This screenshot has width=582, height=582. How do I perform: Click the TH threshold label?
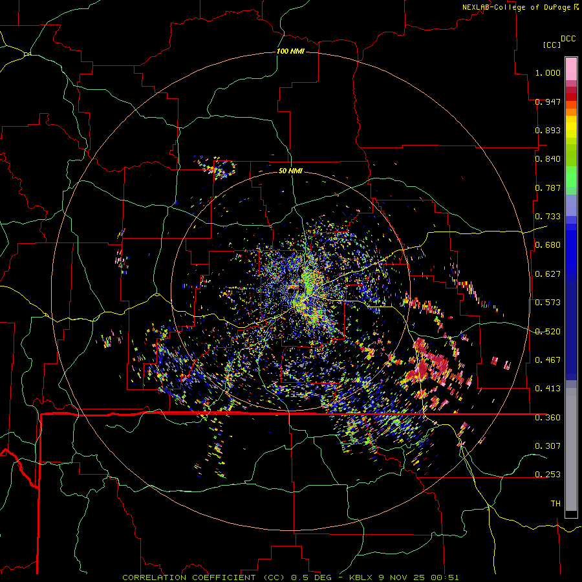(x=555, y=504)
